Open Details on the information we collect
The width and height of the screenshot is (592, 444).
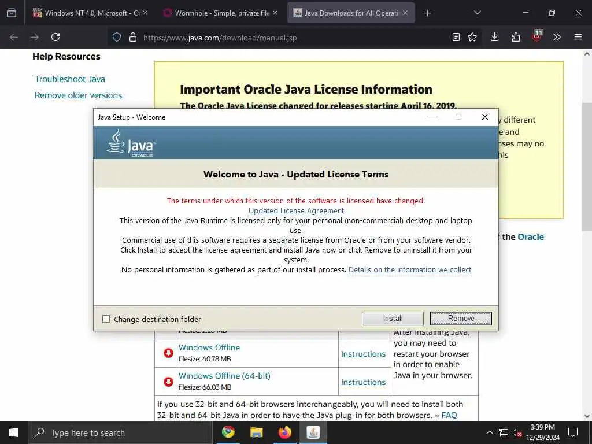[410, 269]
